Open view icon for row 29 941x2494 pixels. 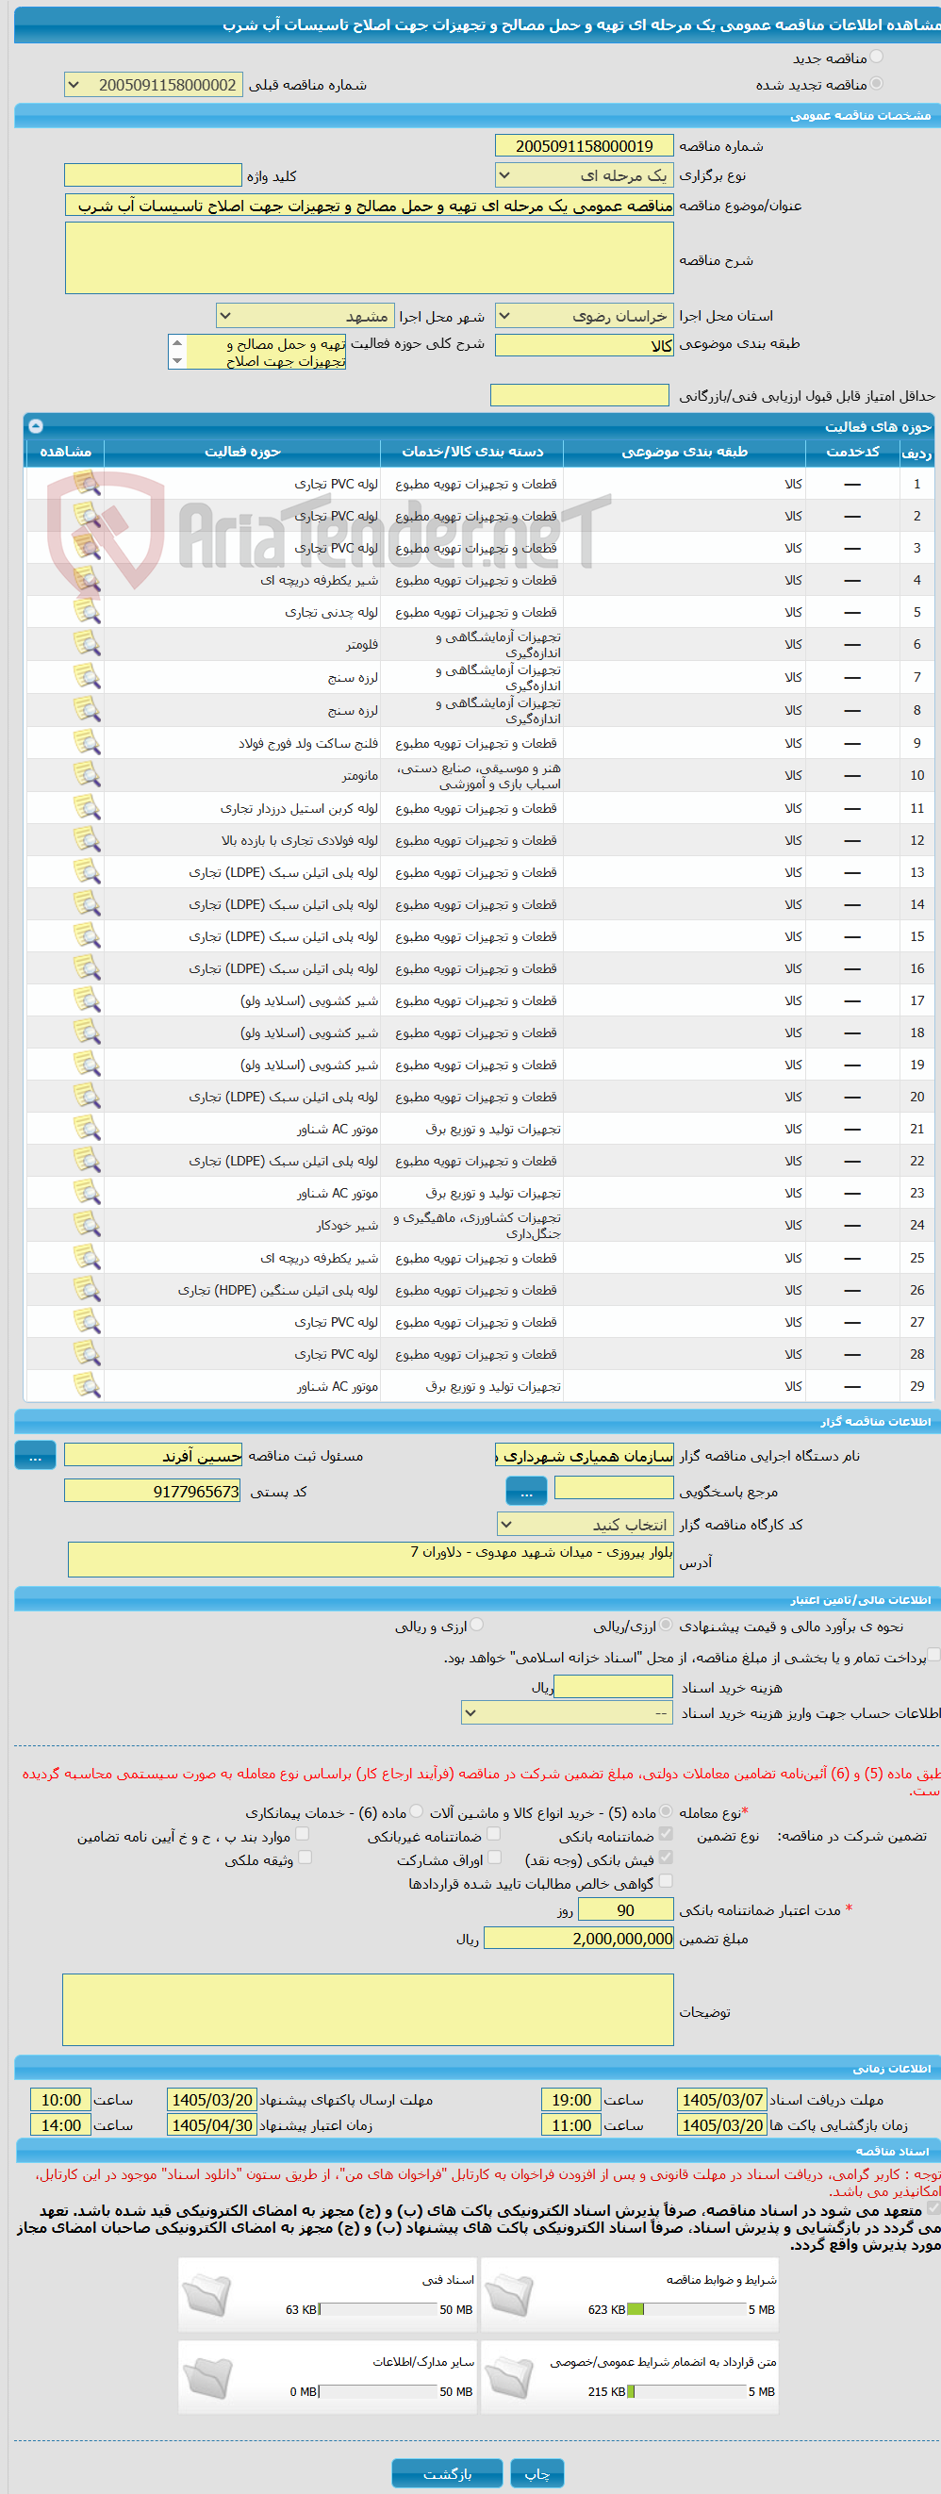[87, 1385]
